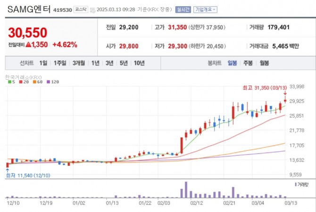The image size is (316, 212).
Task: Open the 기업개요 dropdown
Action: [x=205, y=9]
